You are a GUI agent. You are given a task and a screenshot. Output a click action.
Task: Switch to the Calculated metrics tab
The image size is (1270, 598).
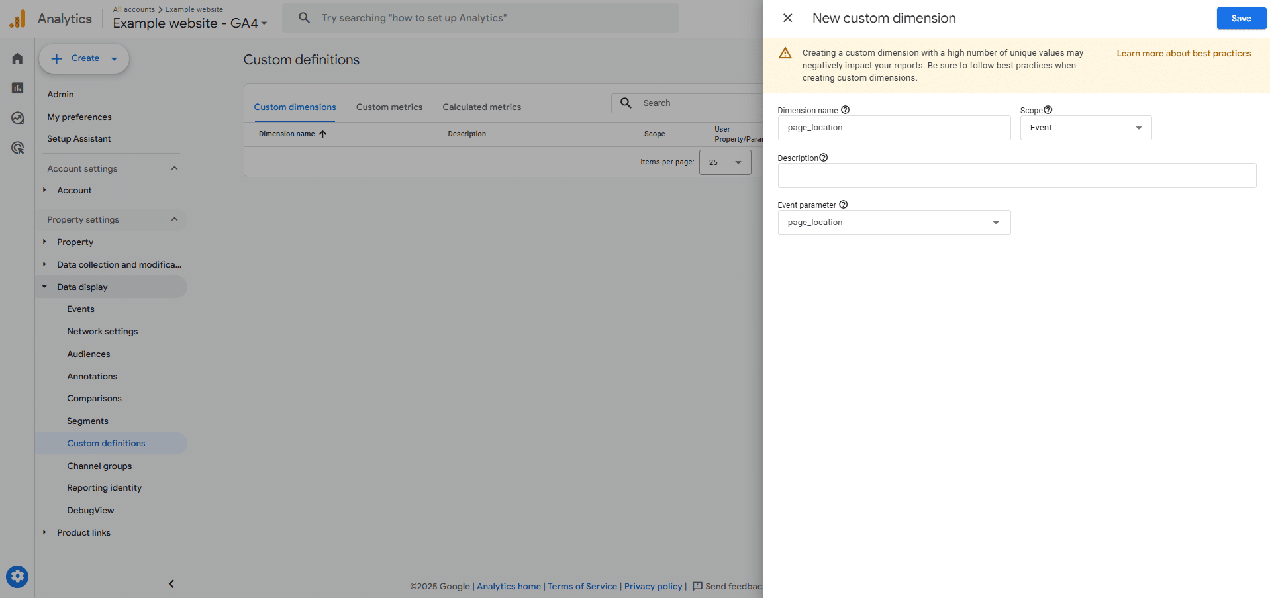point(481,107)
